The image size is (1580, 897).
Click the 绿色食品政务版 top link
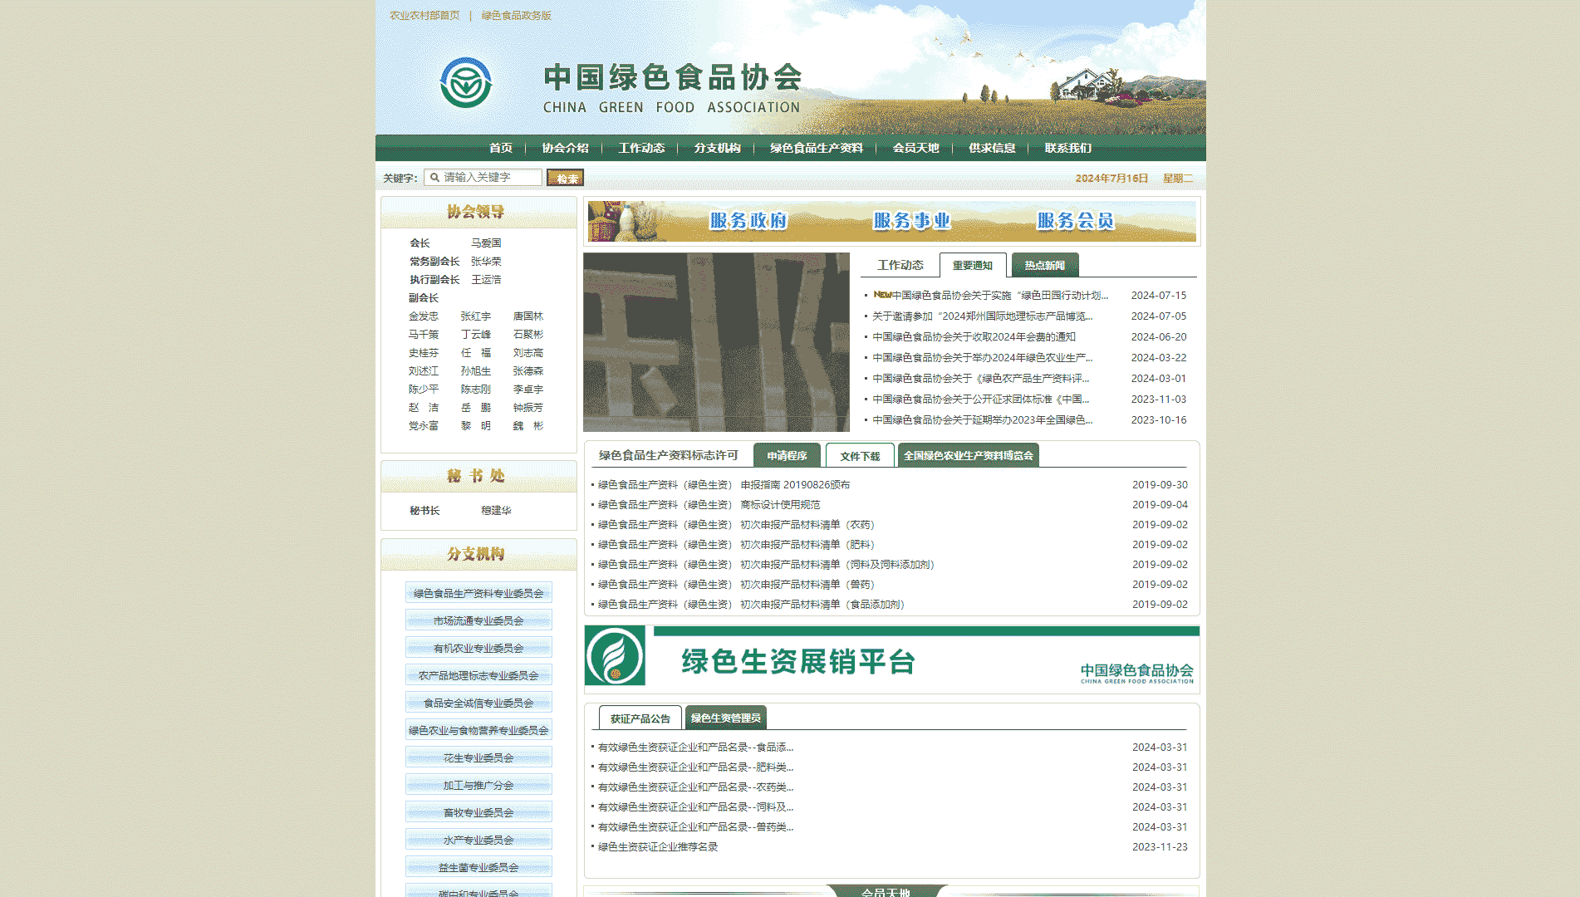517,15
